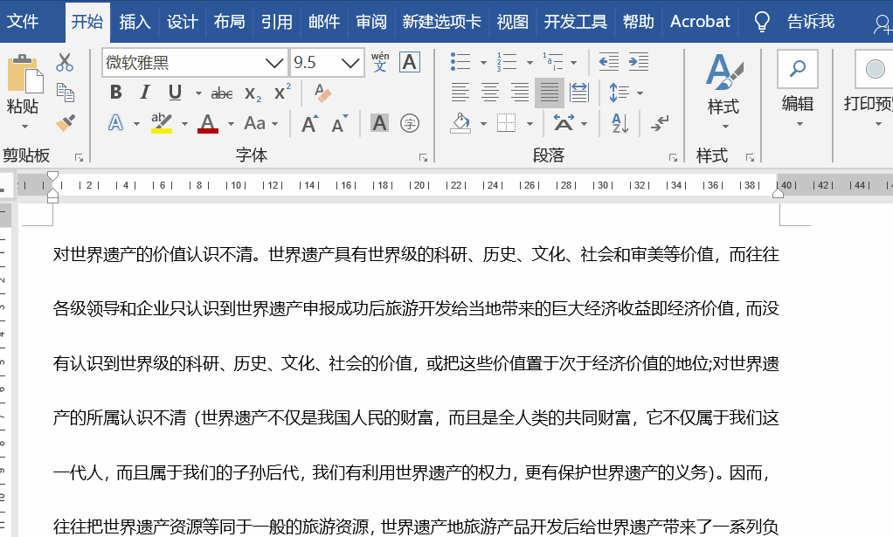Toggle strikethrough abc formatting
Image resolution: width=893 pixels, height=537 pixels.
click(x=222, y=93)
